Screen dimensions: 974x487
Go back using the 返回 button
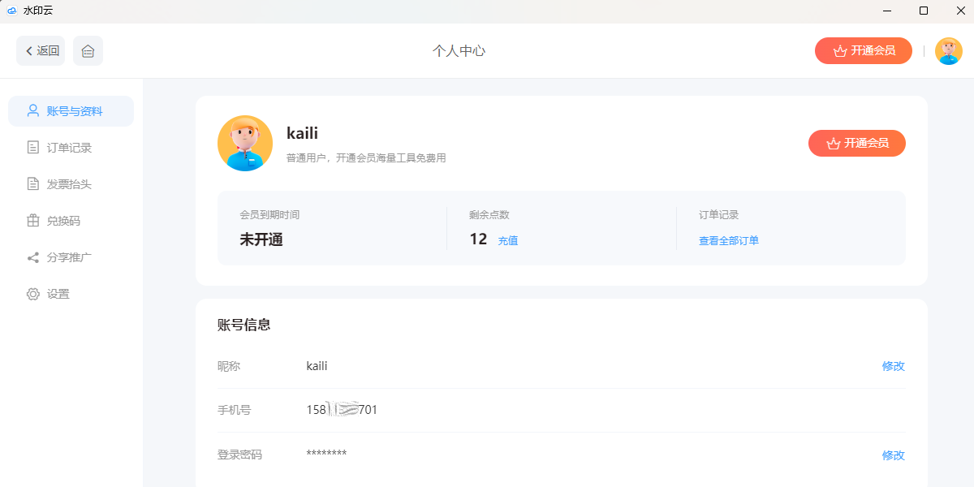tap(41, 50)
